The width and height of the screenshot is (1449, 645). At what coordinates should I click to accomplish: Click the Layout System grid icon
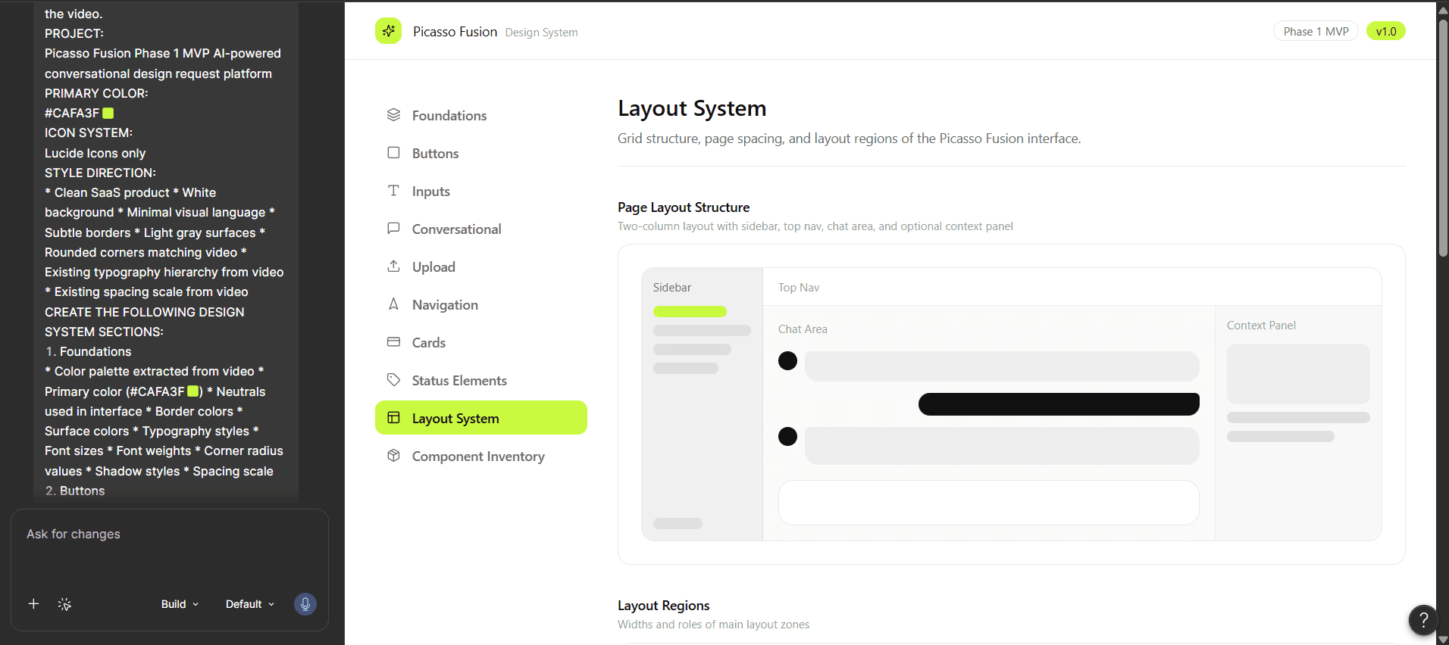tap(393, 417)
